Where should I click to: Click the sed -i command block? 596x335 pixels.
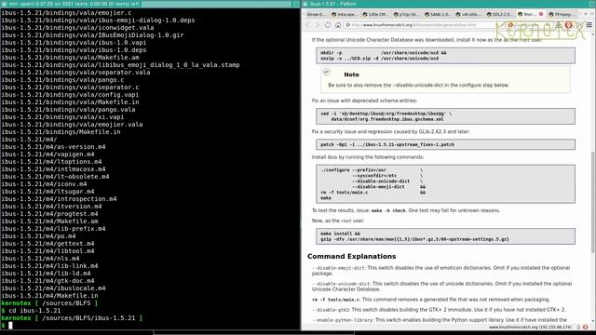(445, 116)
